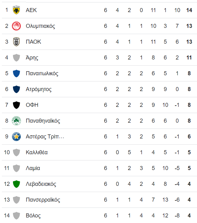Click AEK's 14 points total
197x223 pixels.
coord(189,10)
